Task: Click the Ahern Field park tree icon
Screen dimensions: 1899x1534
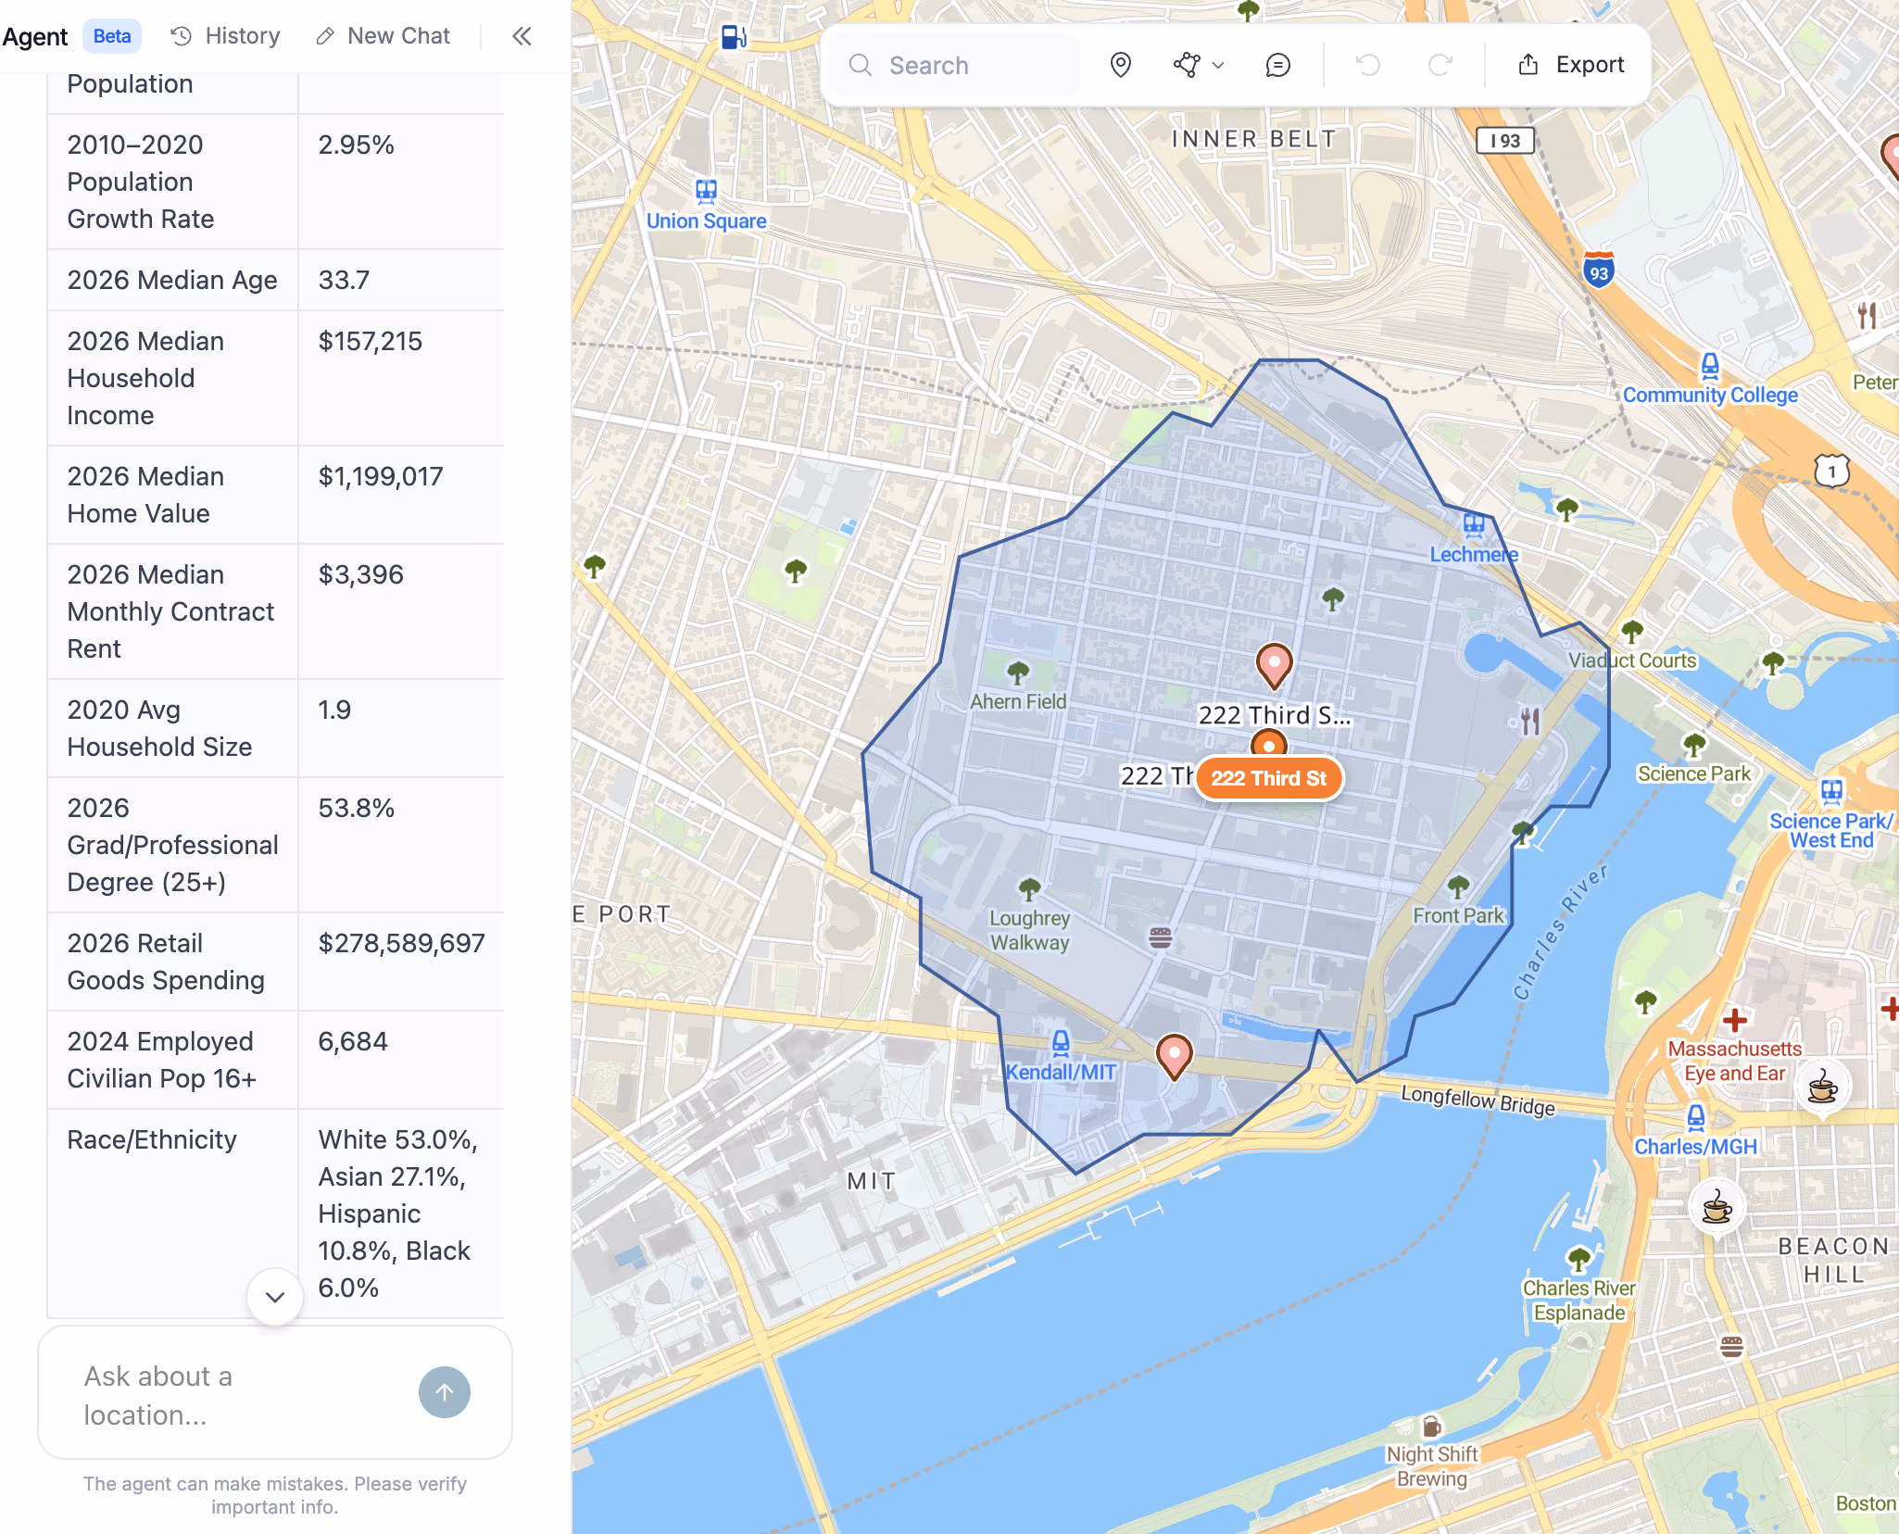Action: click(x=1018, y=673)
